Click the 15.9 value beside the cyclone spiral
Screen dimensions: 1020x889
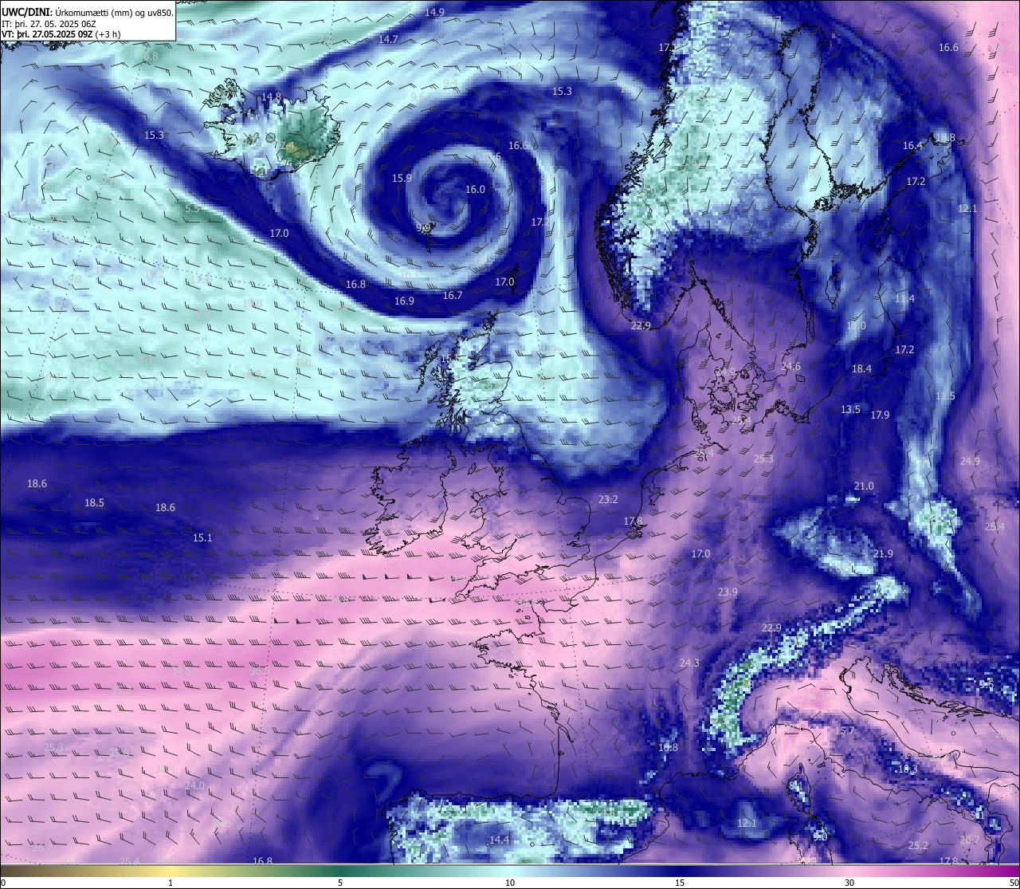pyautogui.click(x=402, y=179)
